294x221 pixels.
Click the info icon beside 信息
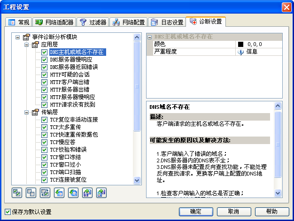coord(240,52)
